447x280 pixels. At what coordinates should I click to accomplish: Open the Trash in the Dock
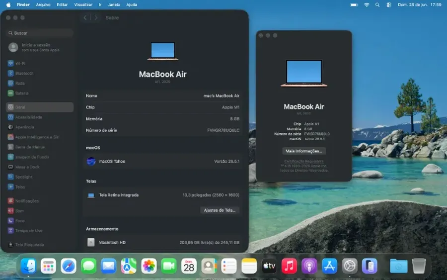pos(419,266)
